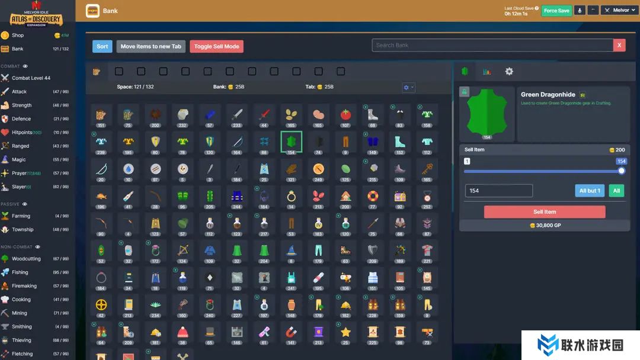Click the Search Bank input field
The image size is (640, 360).
[x=492, y=46]
